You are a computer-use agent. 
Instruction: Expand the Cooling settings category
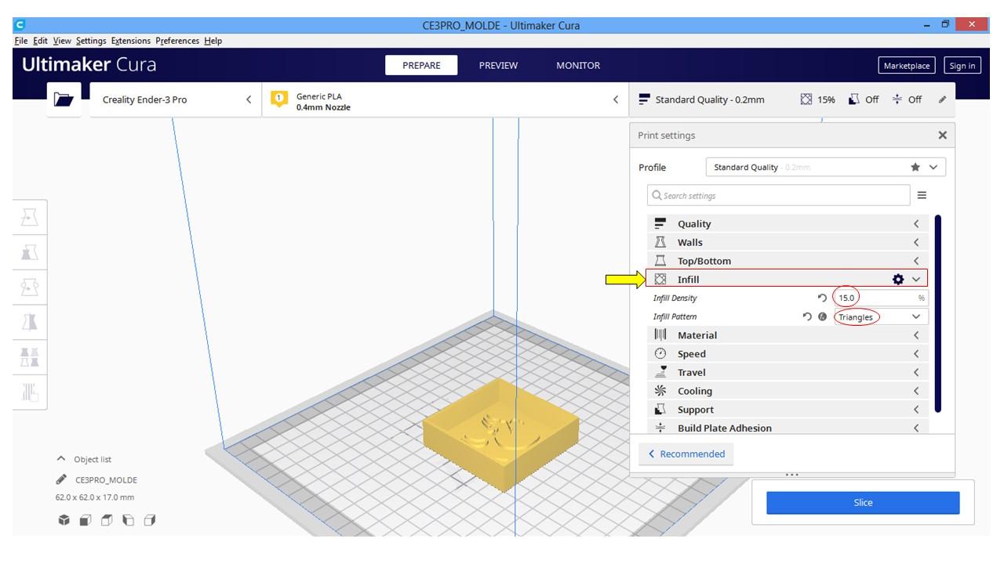(788, 391)
